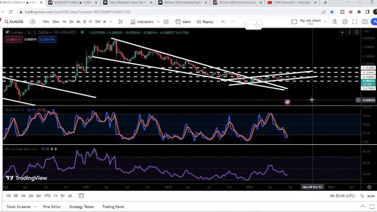This screenshot has width=377, height=212.
Task: Create an Alert with the clock icon
Action: 183,22
